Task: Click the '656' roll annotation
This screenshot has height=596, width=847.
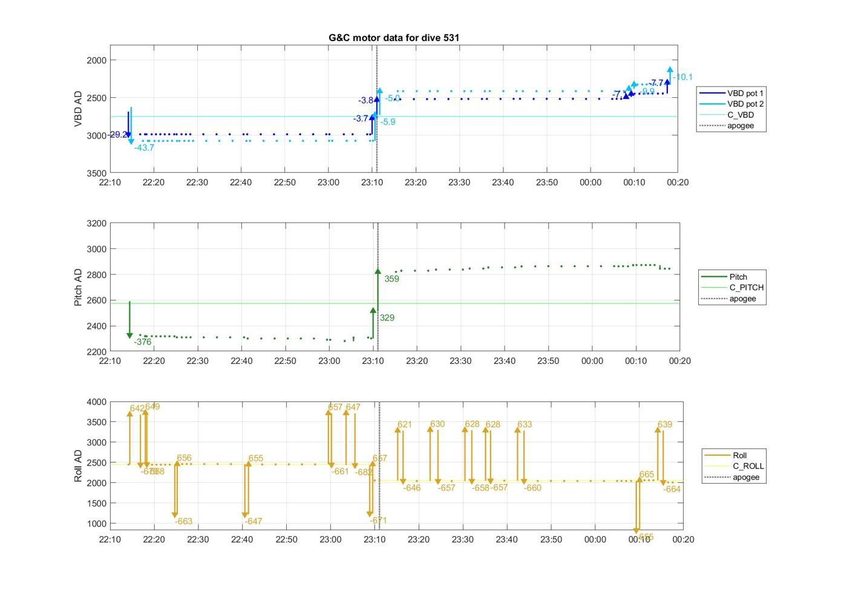Action: coord(184,458)
